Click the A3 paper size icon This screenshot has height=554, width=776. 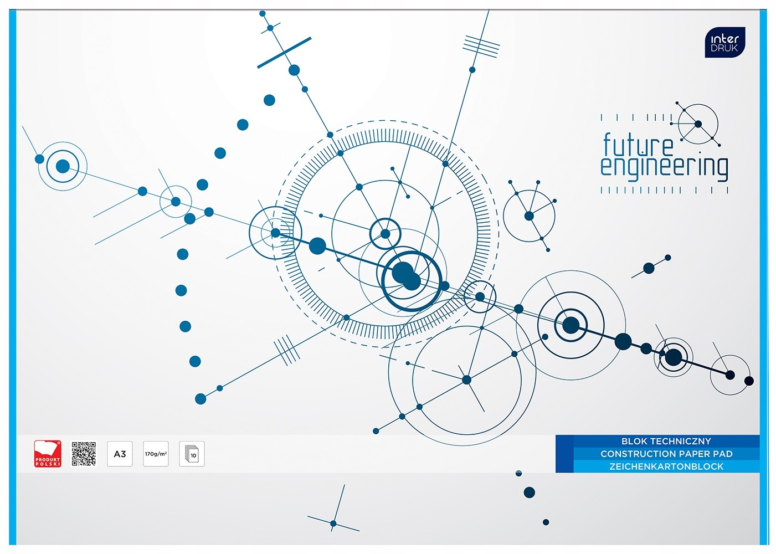pyautogui.click(x=120, y=454)
